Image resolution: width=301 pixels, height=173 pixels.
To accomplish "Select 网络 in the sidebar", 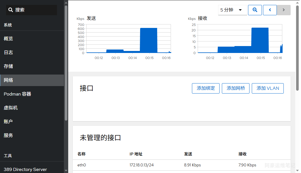I will click(x=32, y=80).
